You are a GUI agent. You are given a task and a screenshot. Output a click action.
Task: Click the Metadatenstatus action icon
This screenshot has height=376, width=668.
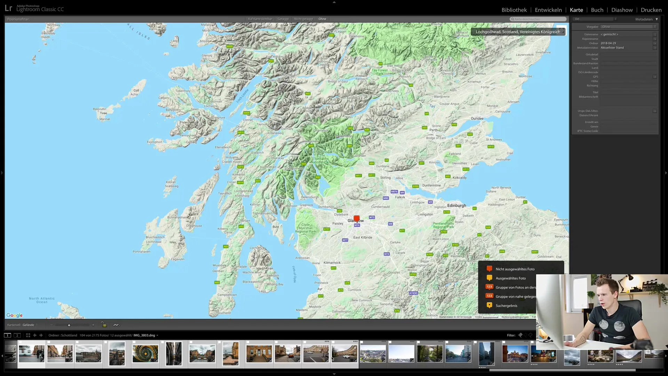tap(655, 48)
